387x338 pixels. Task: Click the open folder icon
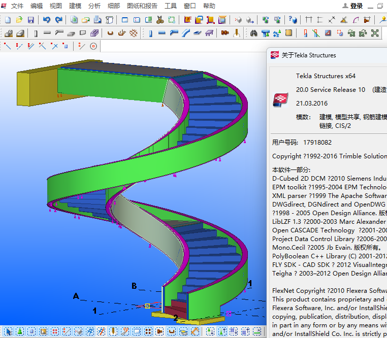19,20
